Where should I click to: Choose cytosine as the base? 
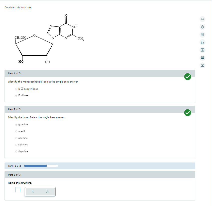[x=16, y=145]
